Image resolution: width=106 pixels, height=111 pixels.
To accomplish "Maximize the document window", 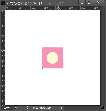I will pyautogui.click(x=89, y=3).
